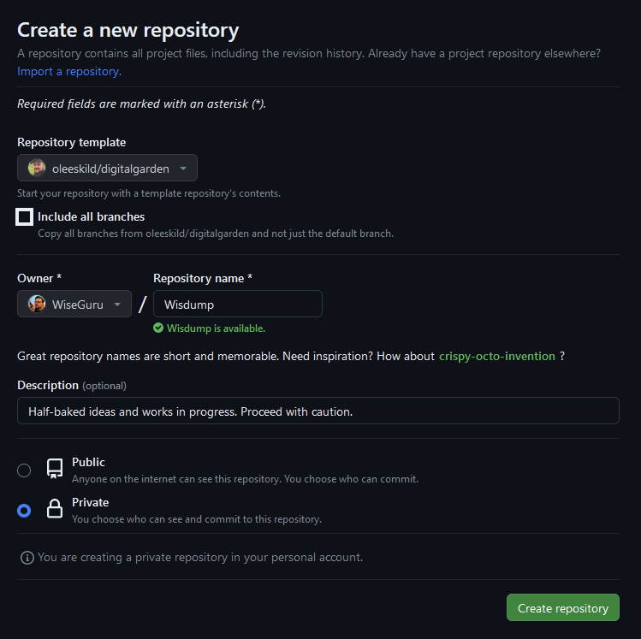Focus the Description text field
The height and width of the screenshot is (639, 641).
318,411
